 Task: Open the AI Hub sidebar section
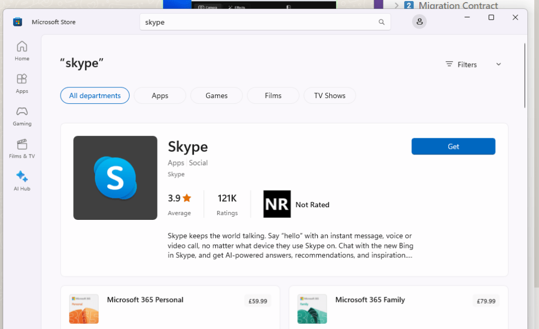22,181
